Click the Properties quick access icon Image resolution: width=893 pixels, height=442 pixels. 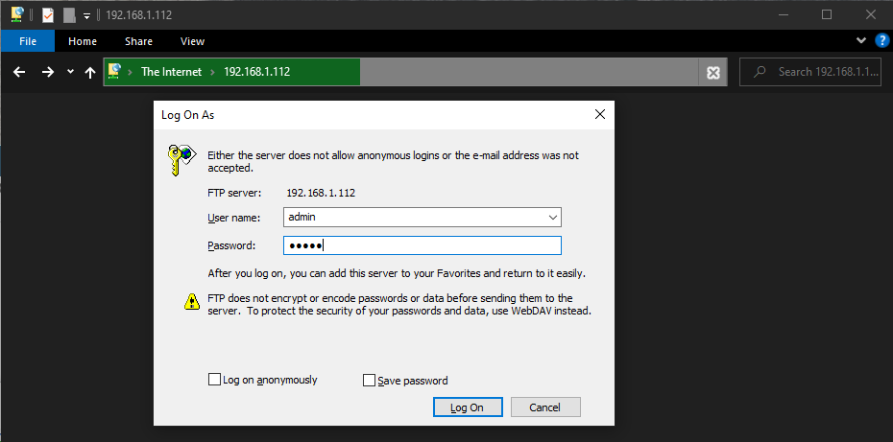pos(48,14)
